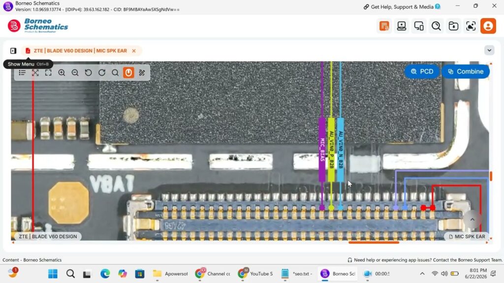
Task: Click the orange horizontal scrollbar thumb
Action: pos(374,243)
